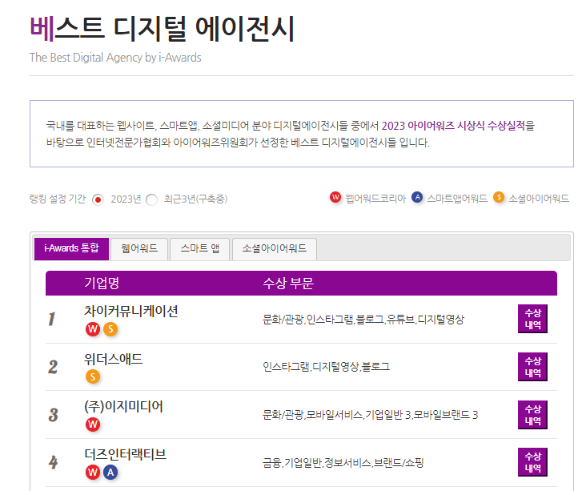Click the rank number 2
The image size is (586, 491).
click(x=53, y=367)
